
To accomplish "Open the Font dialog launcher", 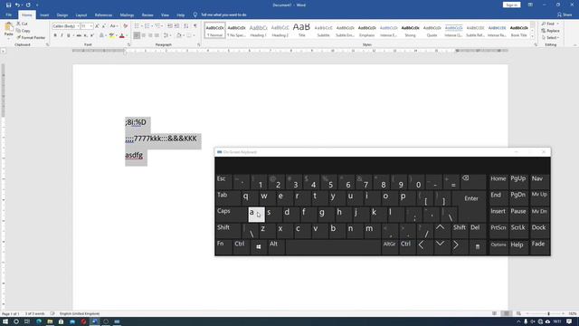I will click(128, 44).
